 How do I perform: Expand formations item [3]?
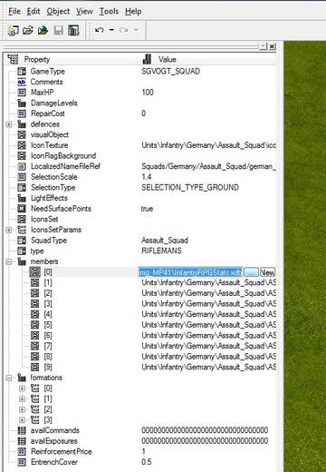click(x=22, y=420)
